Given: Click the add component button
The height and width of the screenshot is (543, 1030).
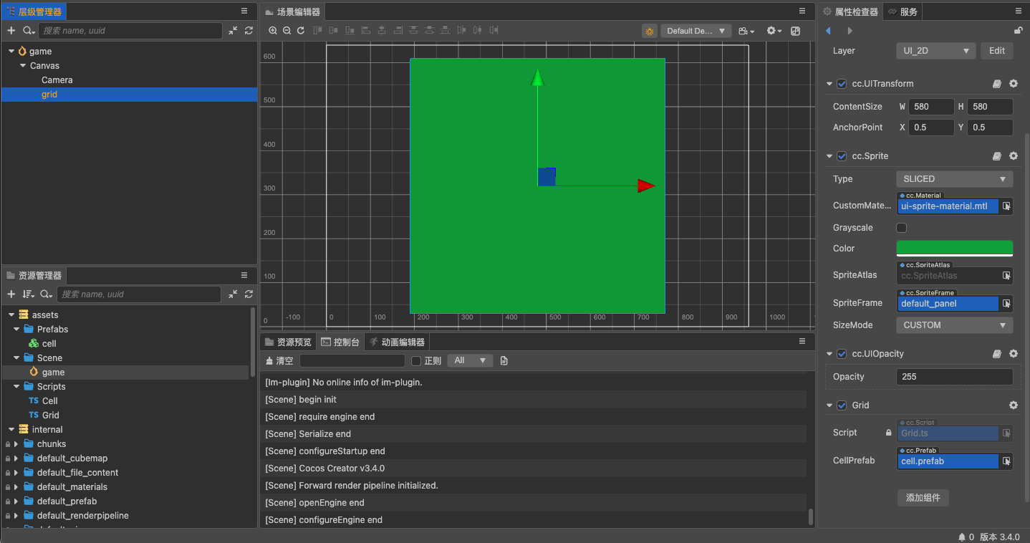Looking at the screenshot, I should (x=923, y=498).
